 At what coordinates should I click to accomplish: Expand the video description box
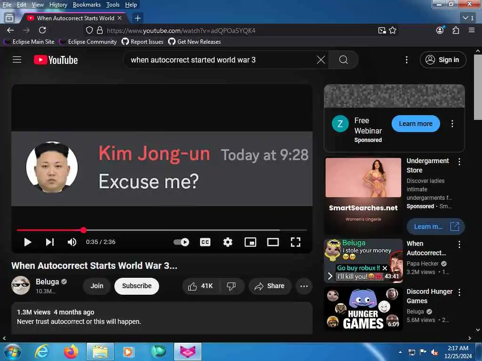[x=162, y=317]
